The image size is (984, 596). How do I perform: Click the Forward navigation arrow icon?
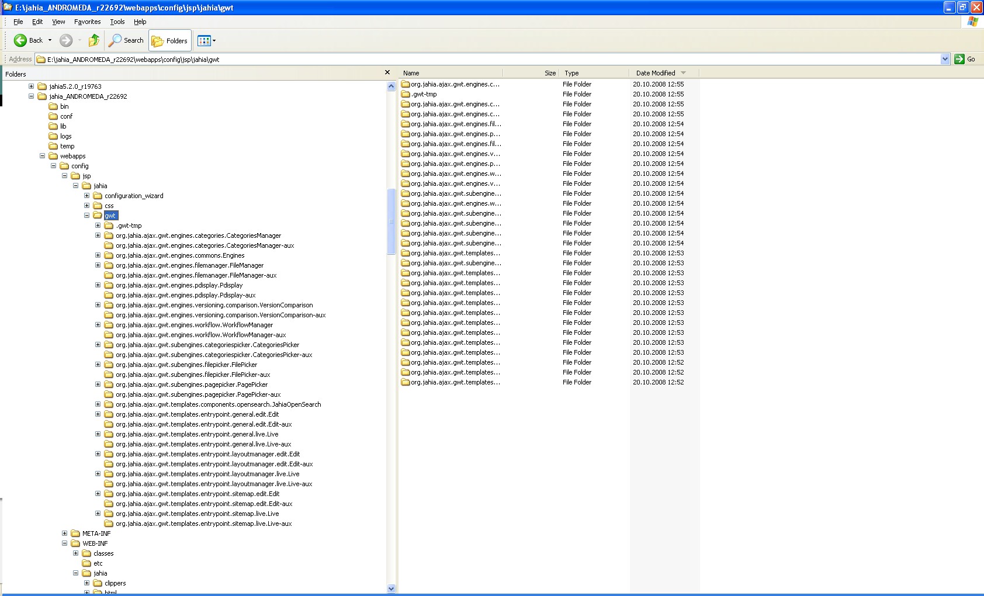[66, 40]
